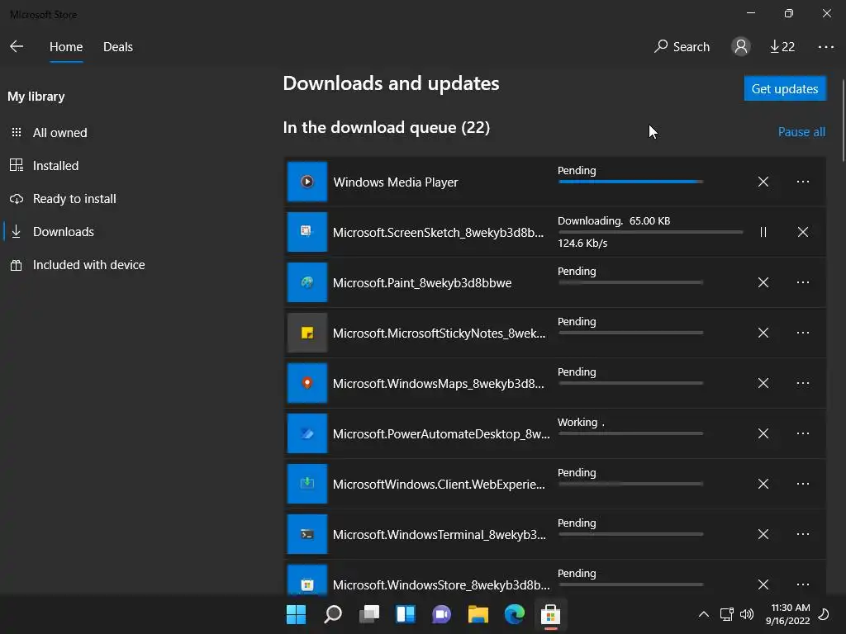Cancel the Microsoft.Paint download

(763, 282)
